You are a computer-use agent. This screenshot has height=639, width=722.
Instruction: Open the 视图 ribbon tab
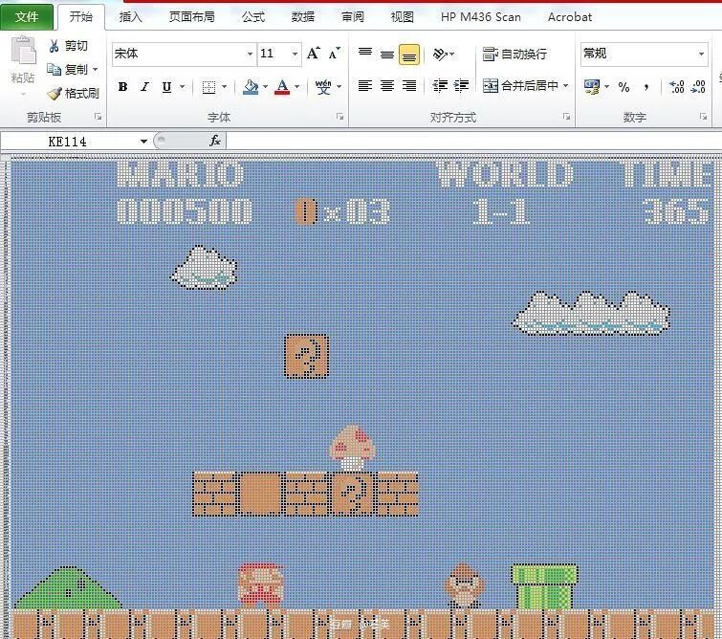point(403,17)
